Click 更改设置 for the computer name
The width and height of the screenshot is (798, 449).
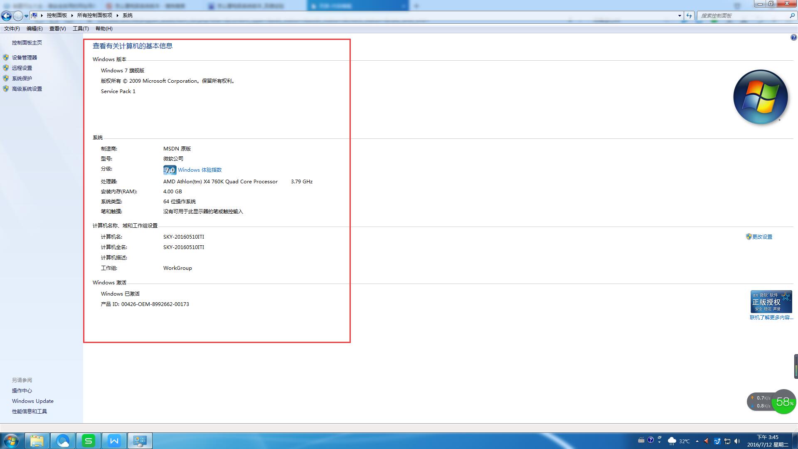pos(762,237)
